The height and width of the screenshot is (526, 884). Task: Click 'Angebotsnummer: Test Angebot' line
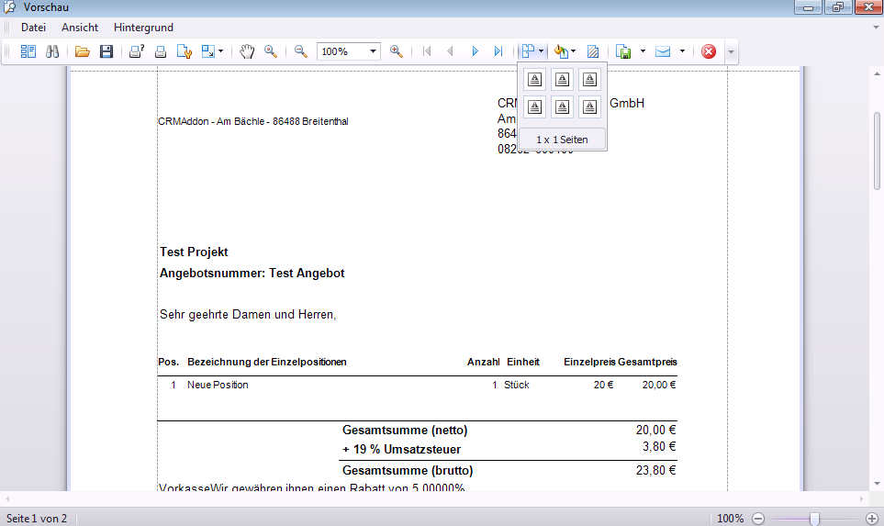click(x=252, y=273)
